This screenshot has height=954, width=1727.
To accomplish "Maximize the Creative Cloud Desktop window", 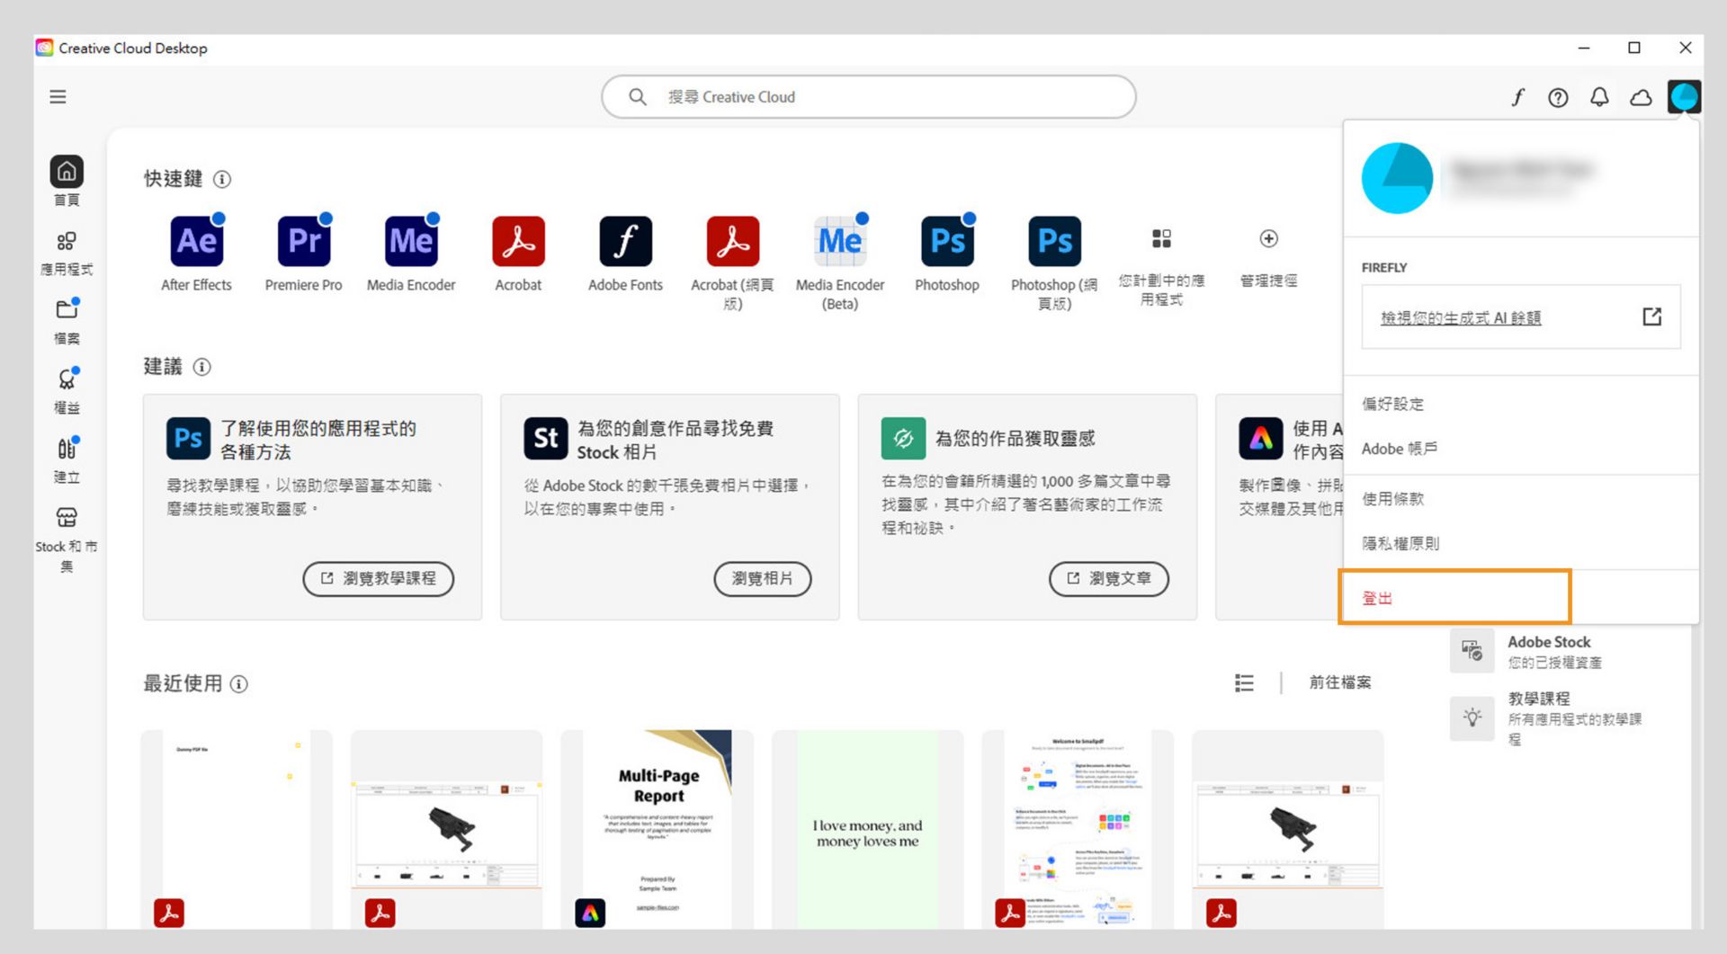I will pyautogui.click(x=1634, y=48).
